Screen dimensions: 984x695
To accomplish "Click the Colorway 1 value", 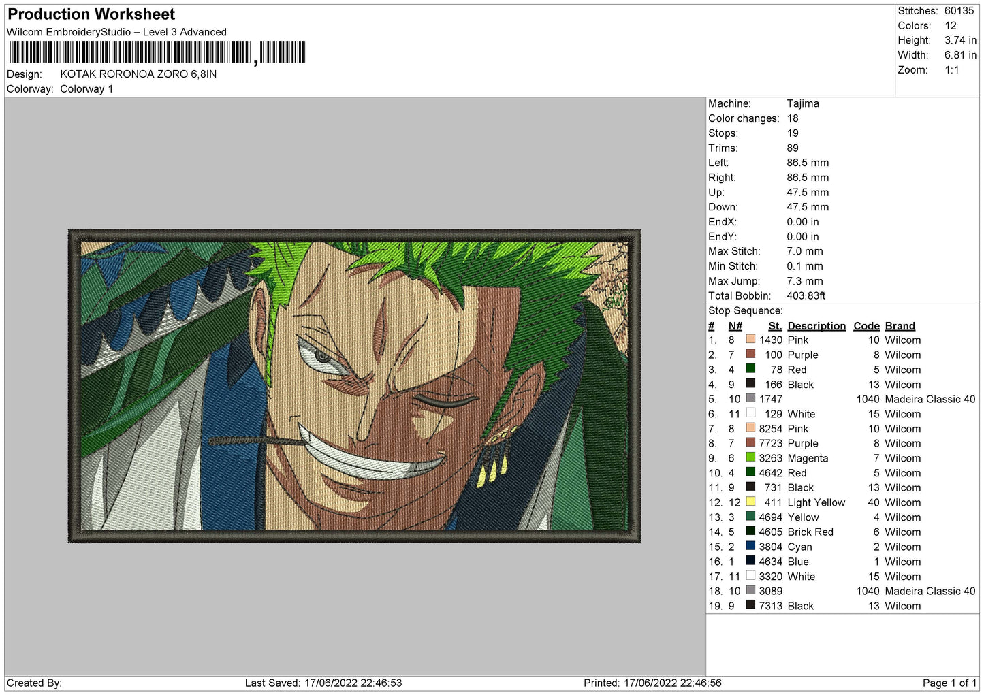I will 86,89.
